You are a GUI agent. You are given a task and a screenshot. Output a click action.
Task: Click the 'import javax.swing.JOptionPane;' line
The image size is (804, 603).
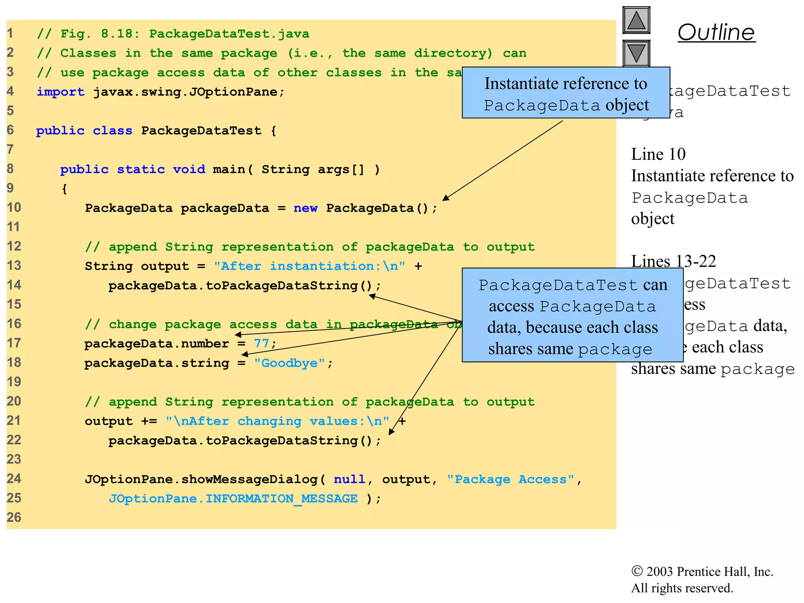click(x=161, y=92)
